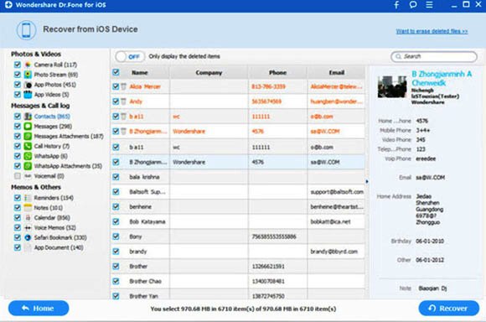Viewport: 486px width, 322px height.
Task: Select Voice Memos (52) category
Action: point(54,227)
